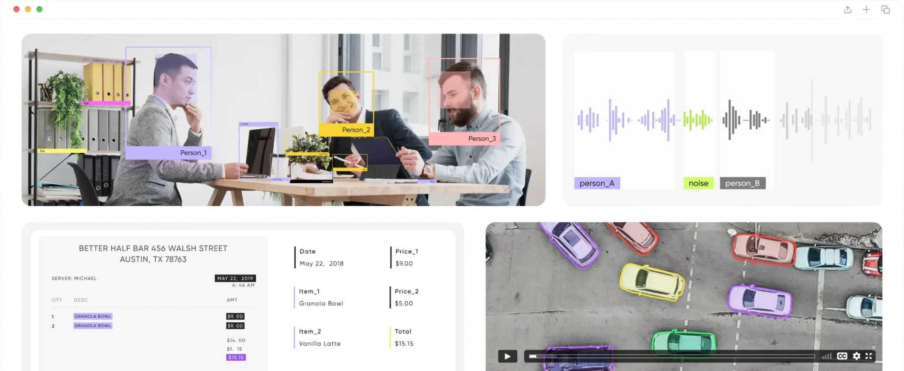904x371 pixels.
Task: Play the parking lot video
Action: [x=507, y=356]
